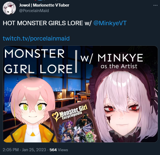
Task: Follow the twitch.tv/porcelainmaid link
Action: 36,38
